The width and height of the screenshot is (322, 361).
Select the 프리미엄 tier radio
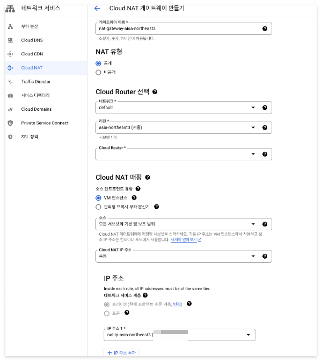click(107, 305)
